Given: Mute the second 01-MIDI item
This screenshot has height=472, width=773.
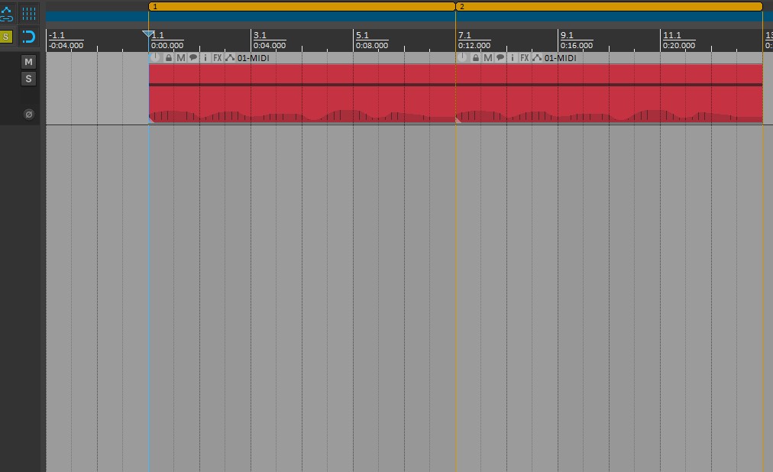Looking at the screenshot, I should tap(487, 57).
